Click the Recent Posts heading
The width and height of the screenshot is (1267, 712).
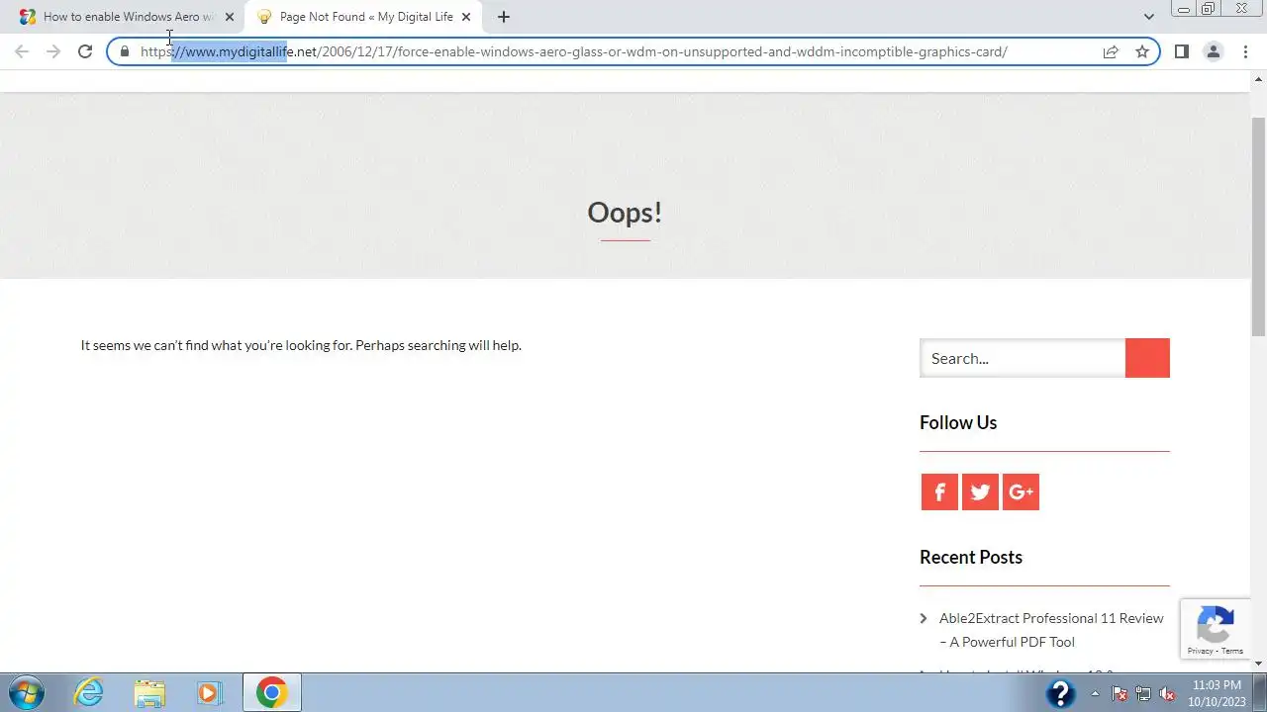point(971,557)
